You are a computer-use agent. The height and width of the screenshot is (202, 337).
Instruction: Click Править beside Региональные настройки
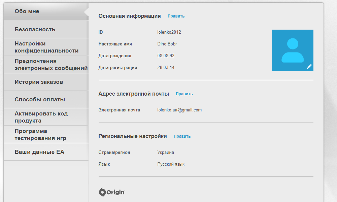click(x=182, y=136)
